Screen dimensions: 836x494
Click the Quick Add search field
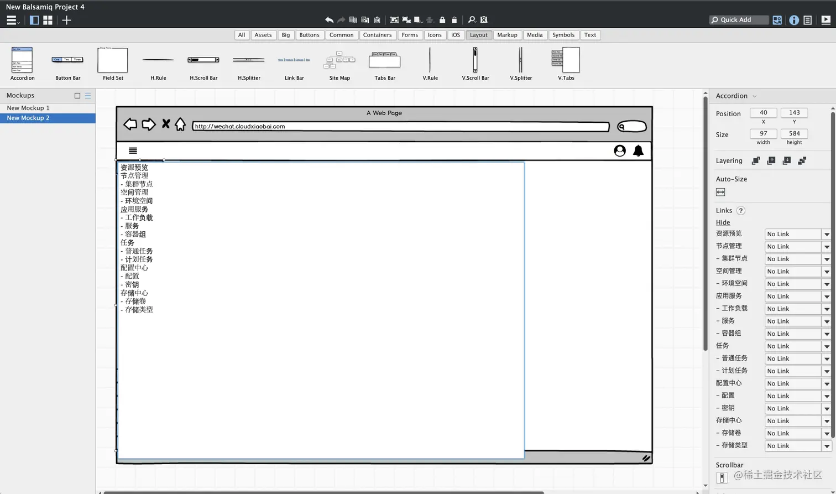click(739, 20)
